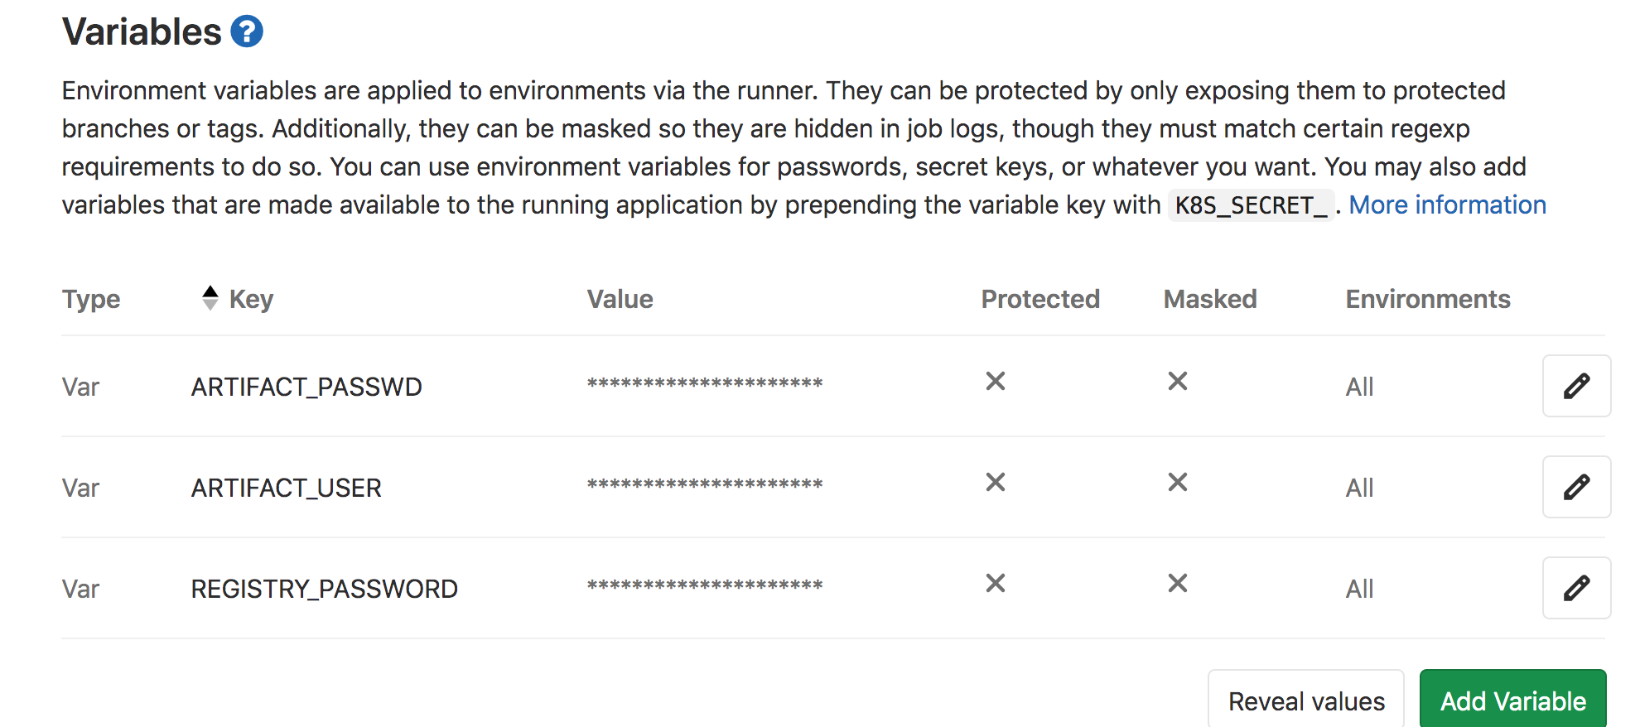The image size is (1640, 727).
Task: Click the Variables help question mark icon
Action: [x=247, y=31]
